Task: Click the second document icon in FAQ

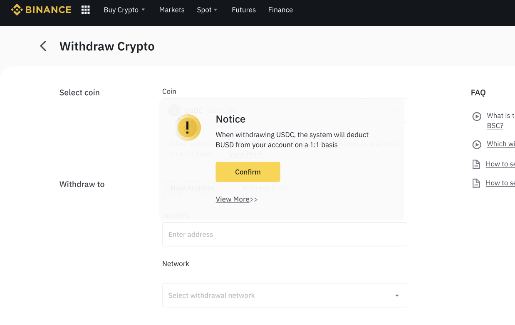Action: pyautogui.click(x=476, y=183)
